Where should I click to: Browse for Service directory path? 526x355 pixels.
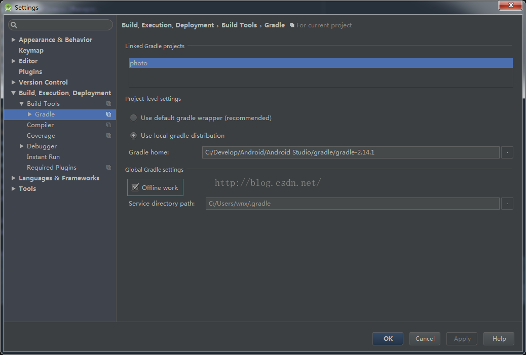click(507, 204)
